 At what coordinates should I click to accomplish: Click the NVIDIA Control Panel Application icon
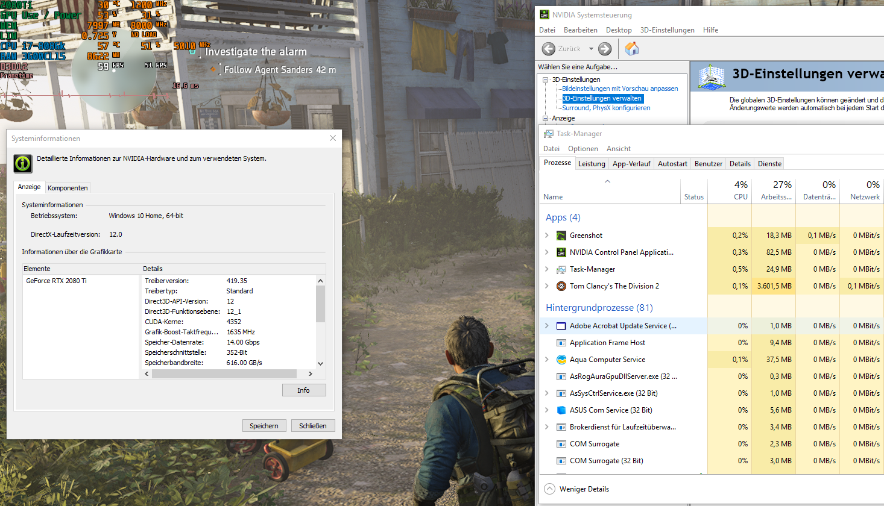561,252
